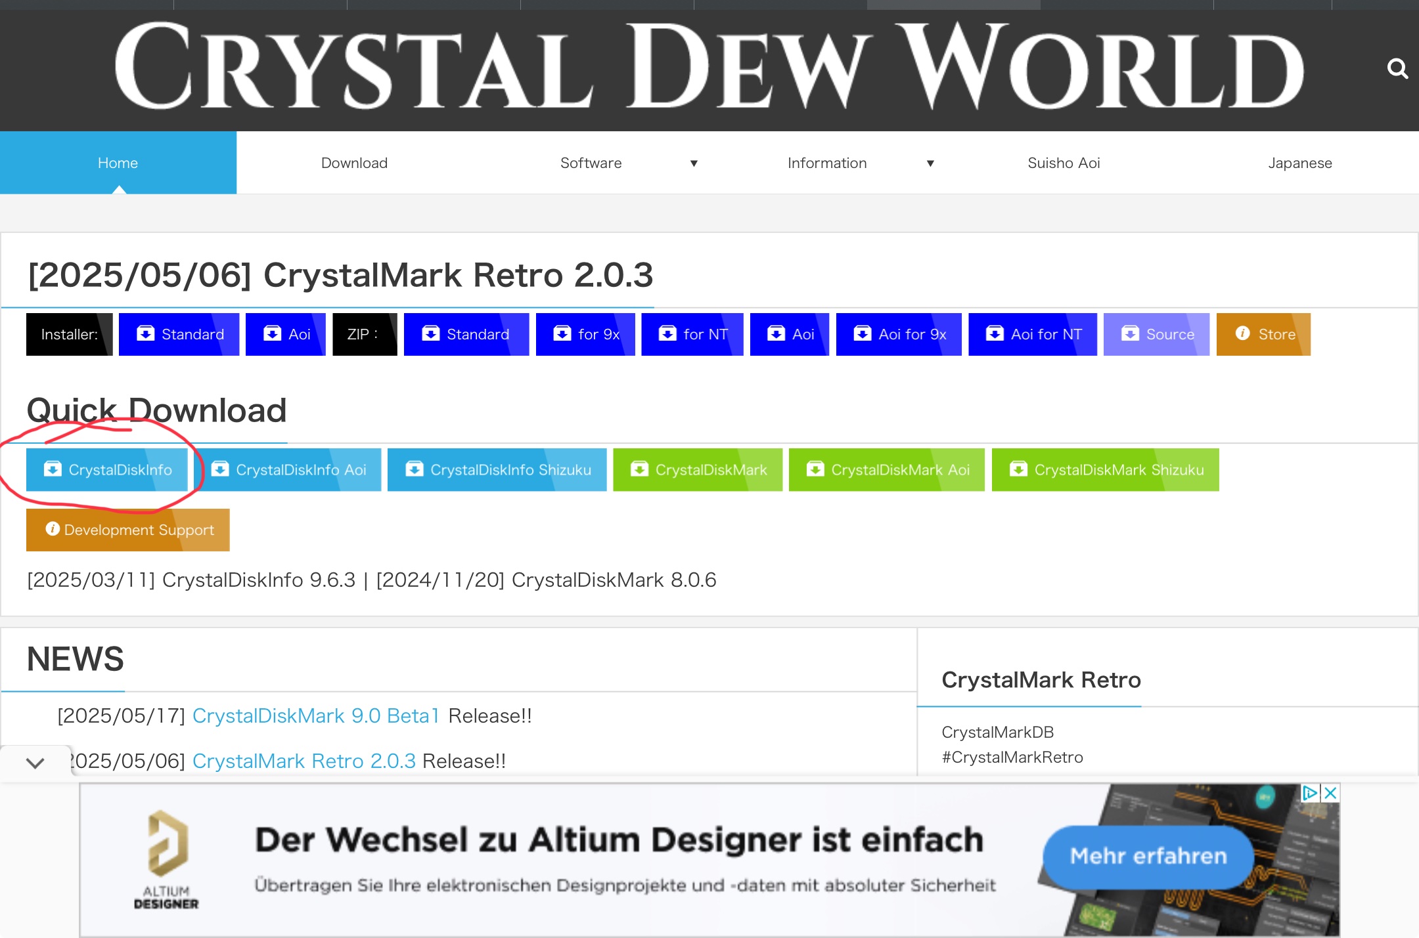Open the Development Support info button
This screenshot has height=938, width=1419.
(x=128, y=530)
